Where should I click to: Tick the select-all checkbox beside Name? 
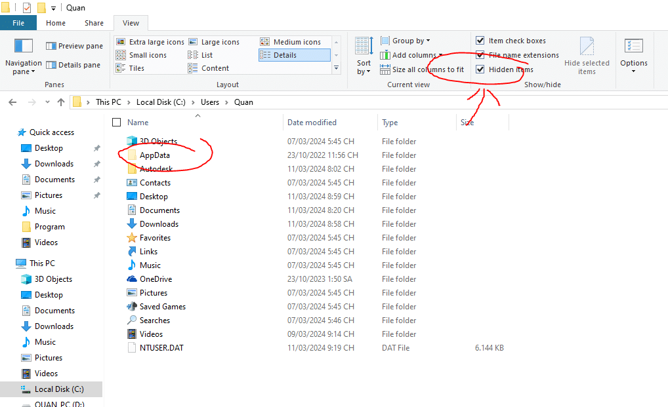117,123
